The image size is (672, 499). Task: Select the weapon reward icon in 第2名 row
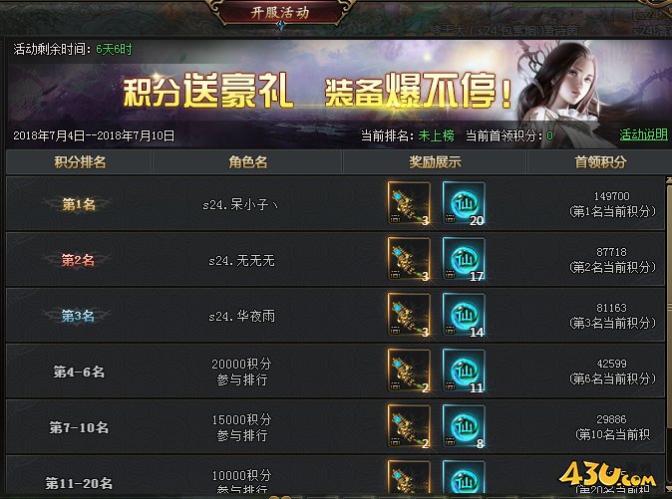(409, 259)
